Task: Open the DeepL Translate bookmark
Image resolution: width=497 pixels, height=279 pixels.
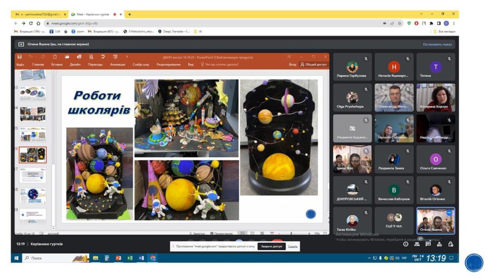Action: [174, 31]
